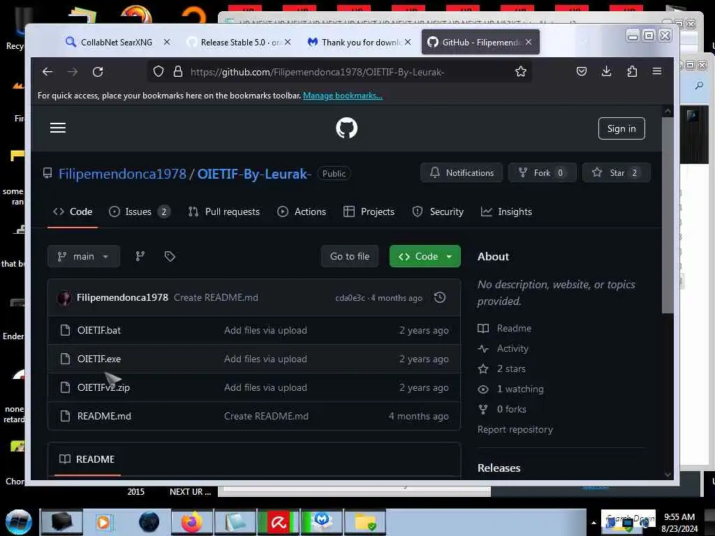
Task: Open the Actions tab
Action: pyautogui.click(x=302, y=212)
